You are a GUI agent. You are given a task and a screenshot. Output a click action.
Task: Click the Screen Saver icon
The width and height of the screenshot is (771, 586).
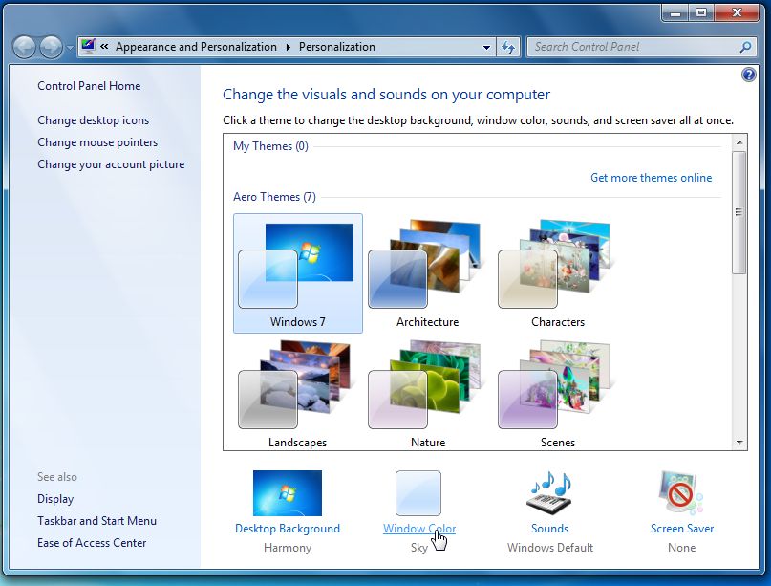point(681,493)
